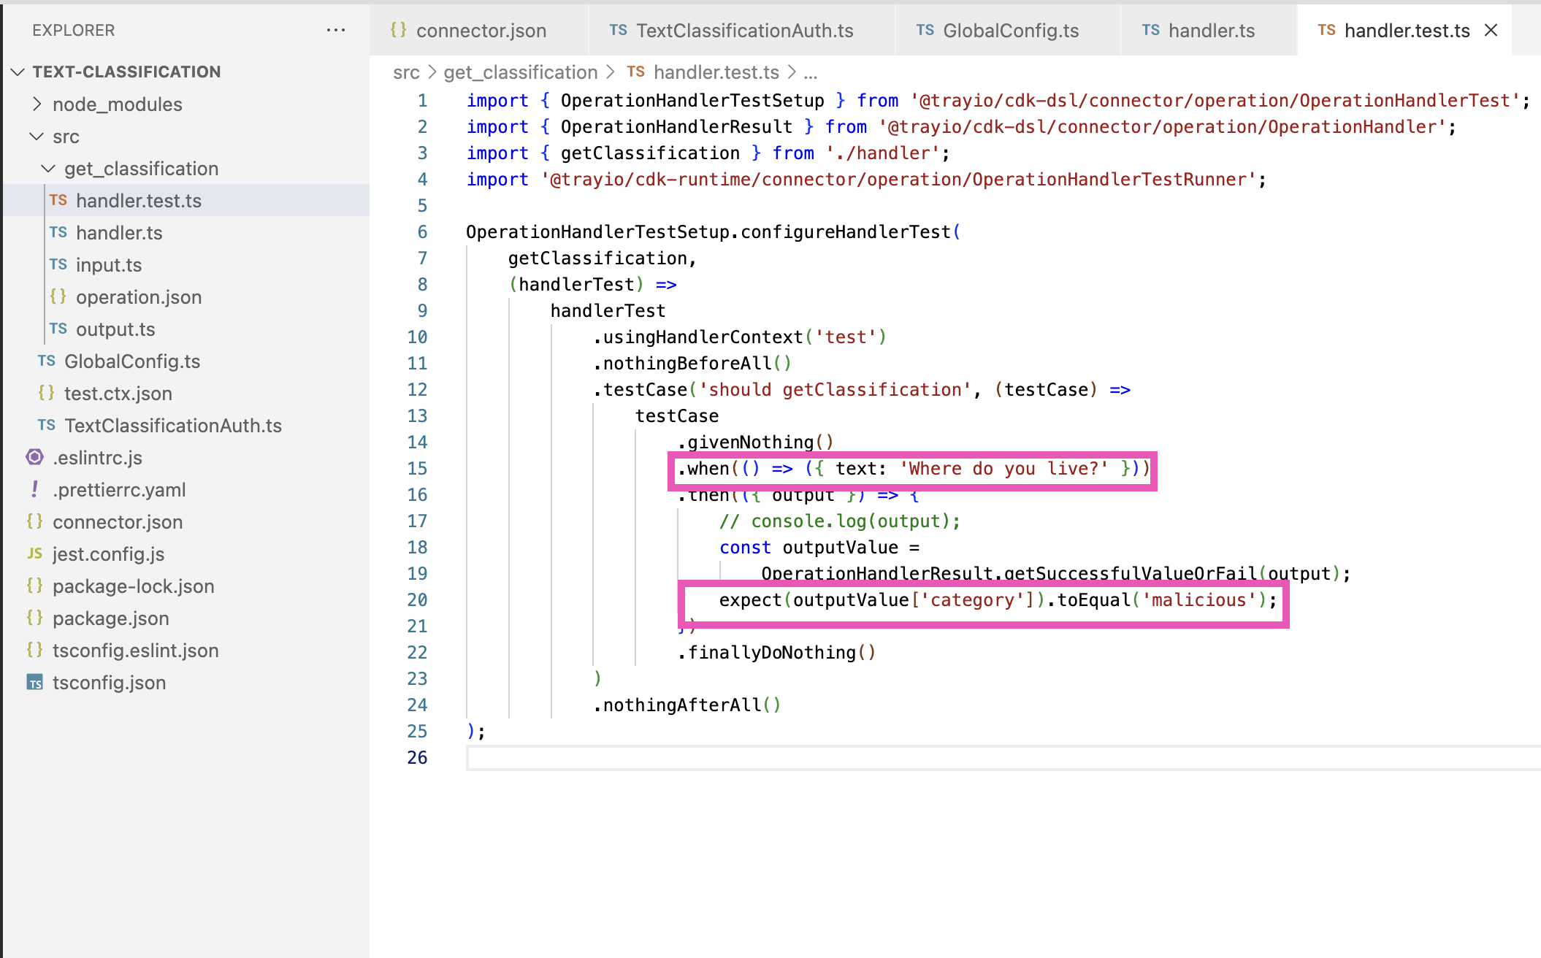Click the TS icon beside GlobalConfig.ts
Viewport: 1541px width, 958px height.
pos(46,361)
